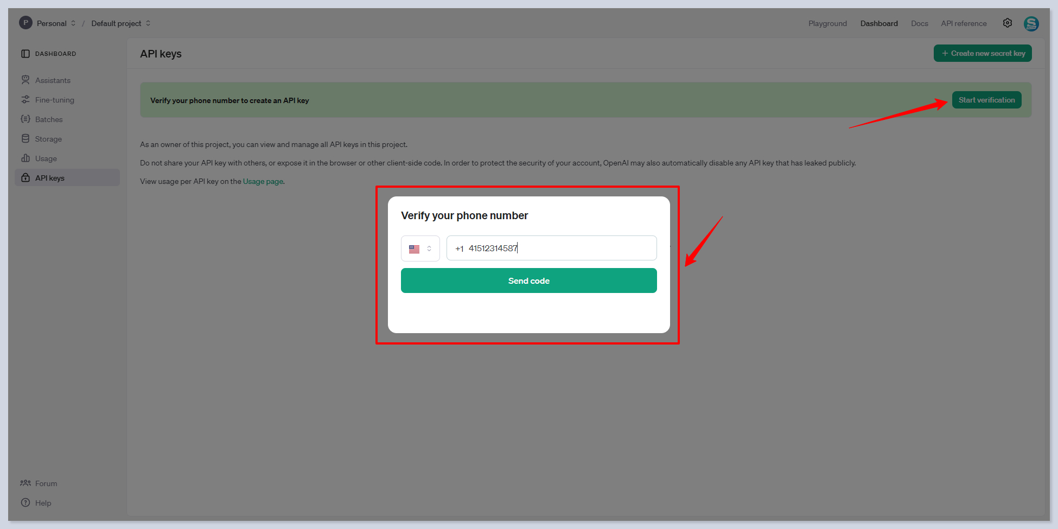
Task: Click the settings gear icon
Action: click(1007, 23)
